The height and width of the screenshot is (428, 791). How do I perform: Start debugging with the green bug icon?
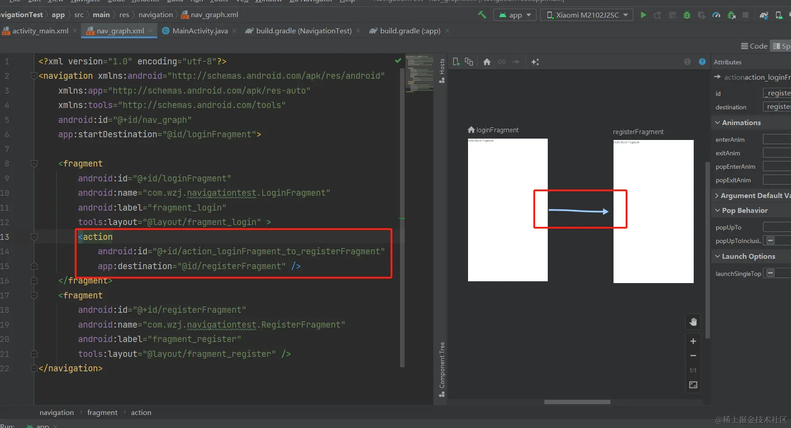coord(687,15)
